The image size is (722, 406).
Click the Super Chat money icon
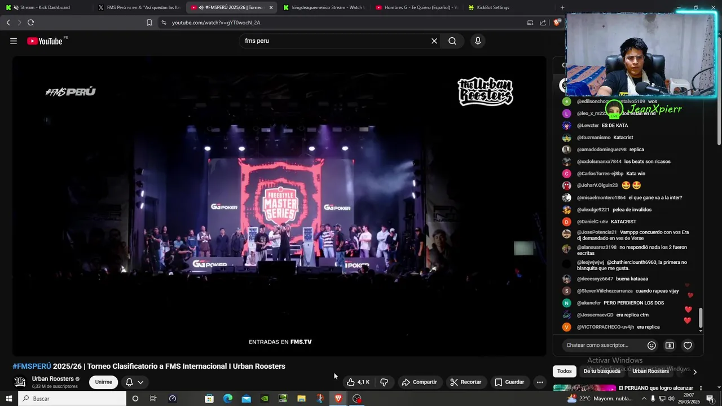point(670,345)
